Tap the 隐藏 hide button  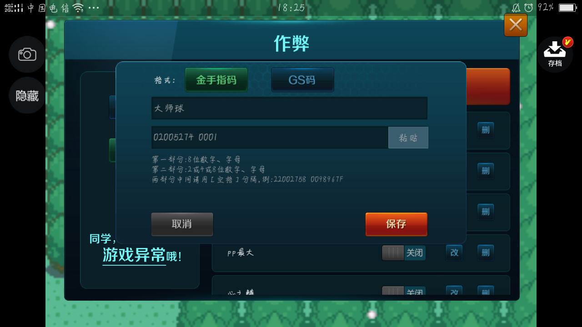[x=27, y=95]
